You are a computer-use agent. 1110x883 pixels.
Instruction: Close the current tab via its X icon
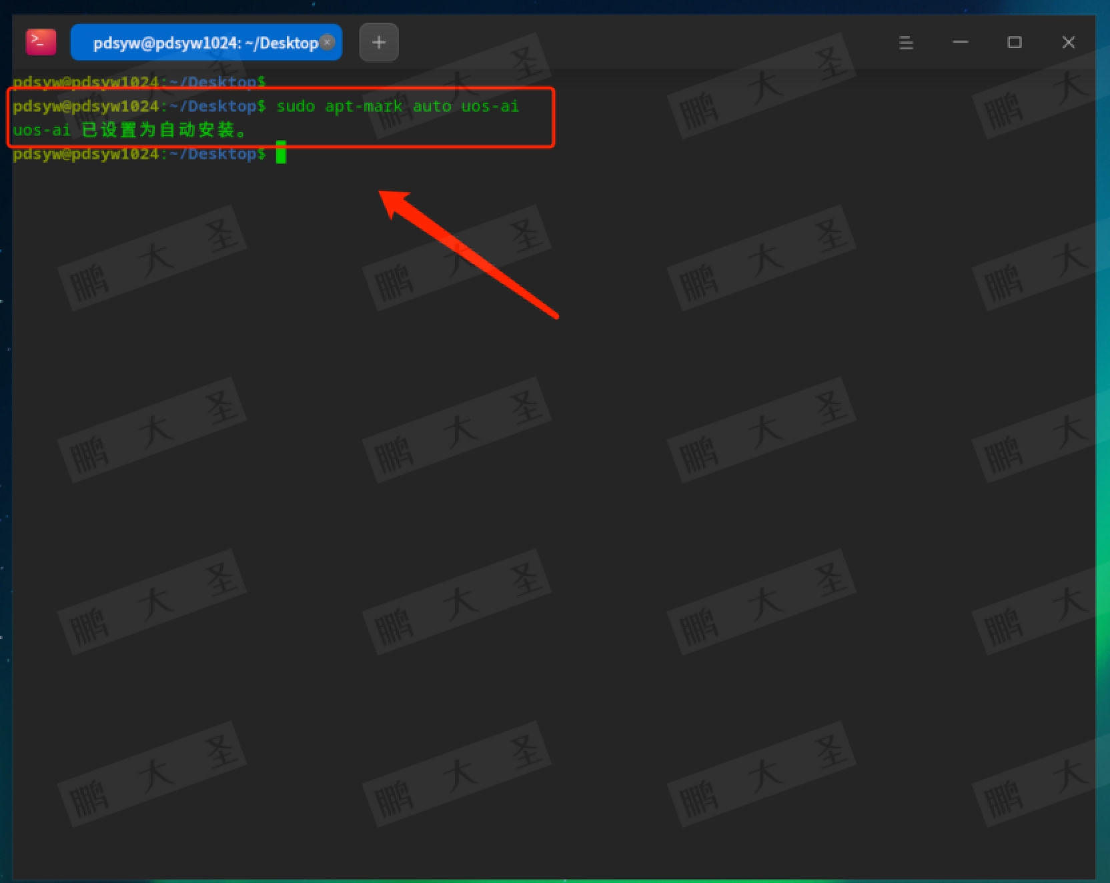(x=327, y=41)
